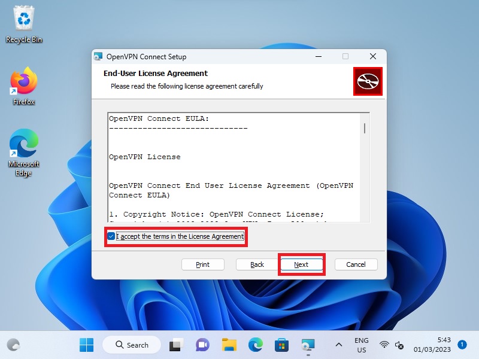Select the Microsoft Edge desktop shortcut

click(x=24, y=153)
